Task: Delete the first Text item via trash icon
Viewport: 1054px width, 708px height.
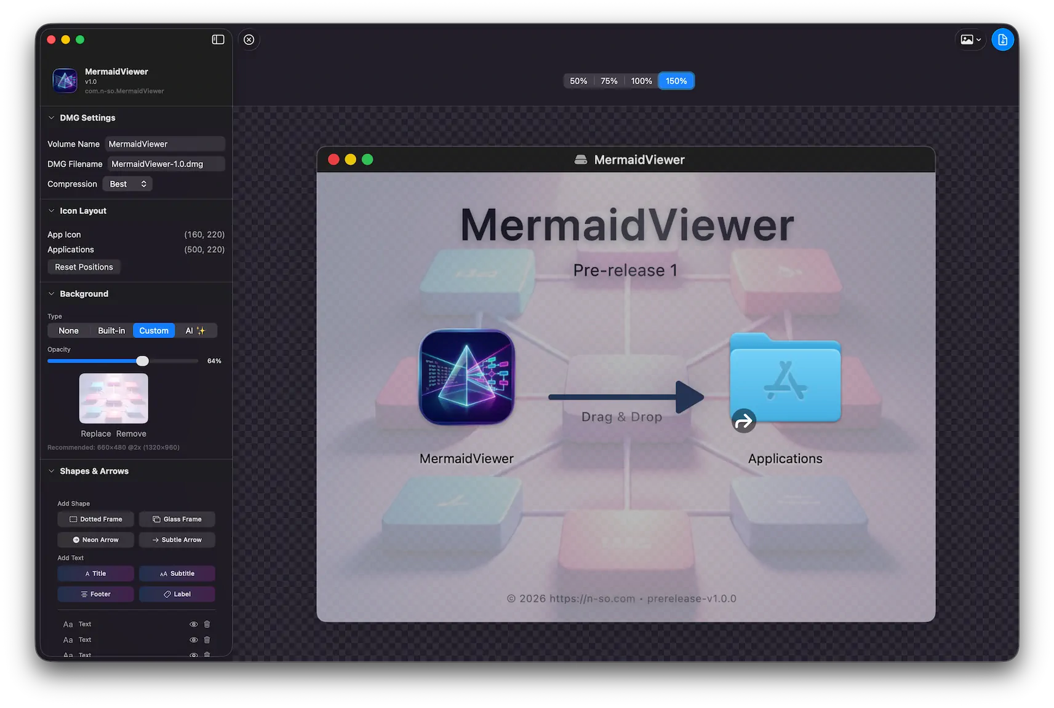Action: (207, 624)
